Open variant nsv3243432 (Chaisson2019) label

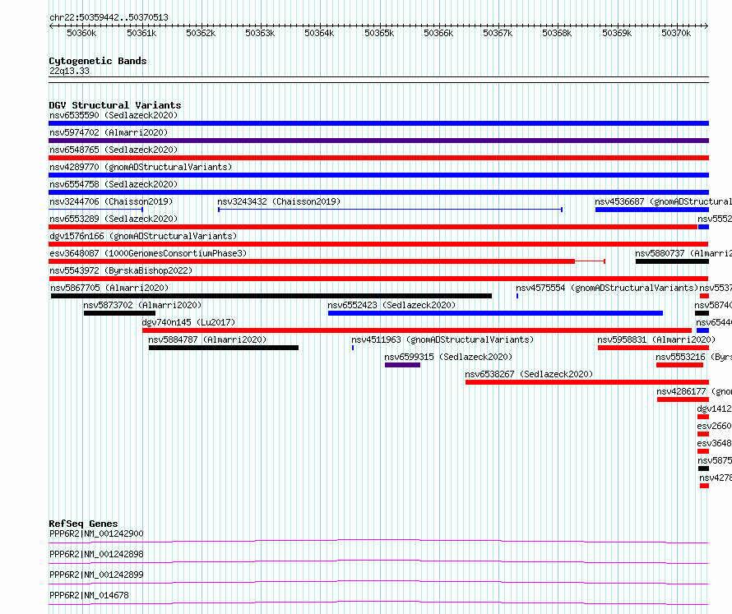click(x=279, y=201)
